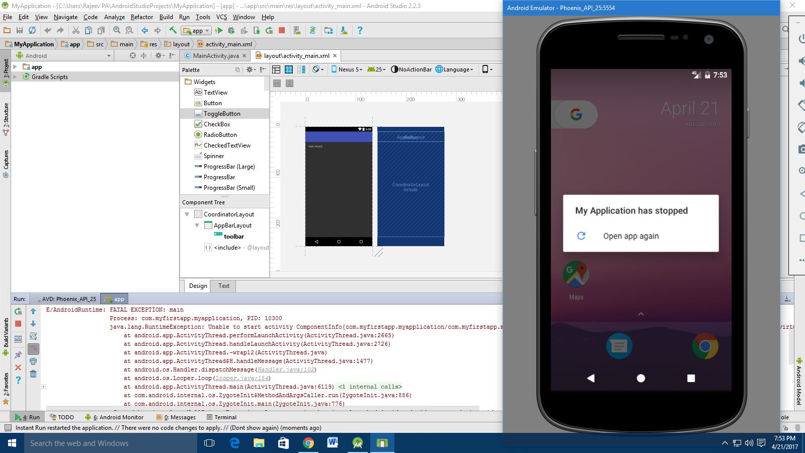Collapse the AppBarLayout in Component Tree
805x453 pixels.
197,225
